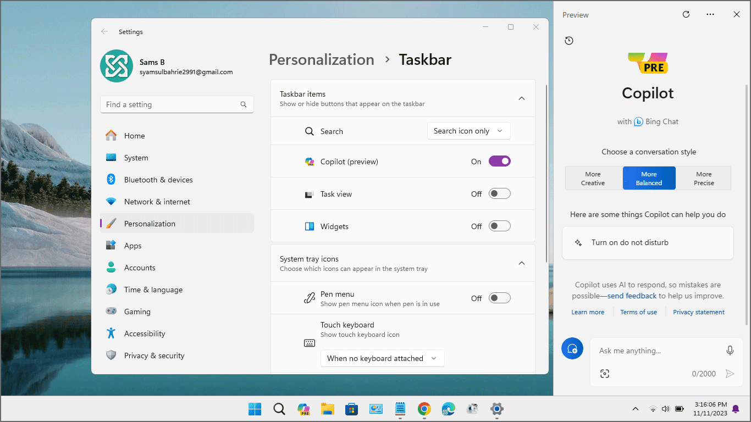The width and height of the screenshot is (751, 422).
Task: Click the Copilot microphone icon
Action: point(730,351)
